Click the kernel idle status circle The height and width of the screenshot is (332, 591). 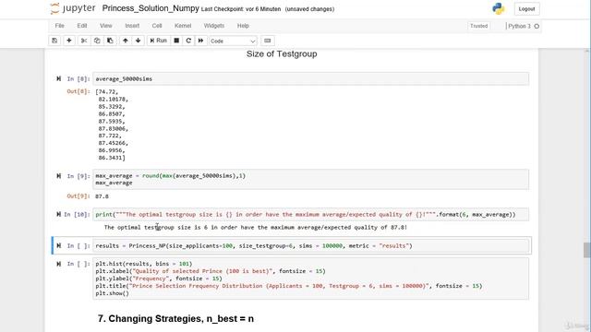pos(537,27)
